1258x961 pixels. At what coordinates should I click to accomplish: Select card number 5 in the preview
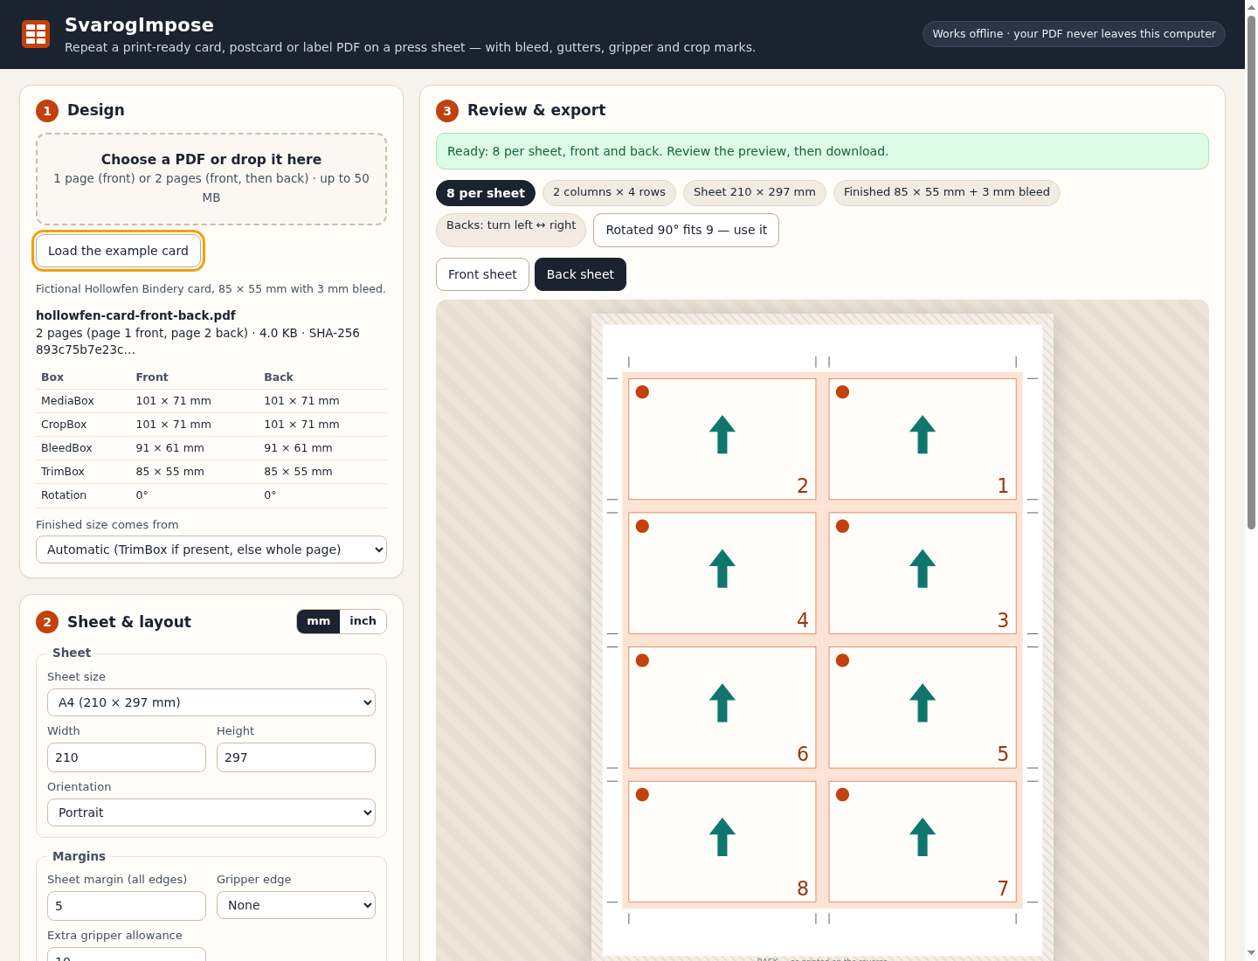923,708
